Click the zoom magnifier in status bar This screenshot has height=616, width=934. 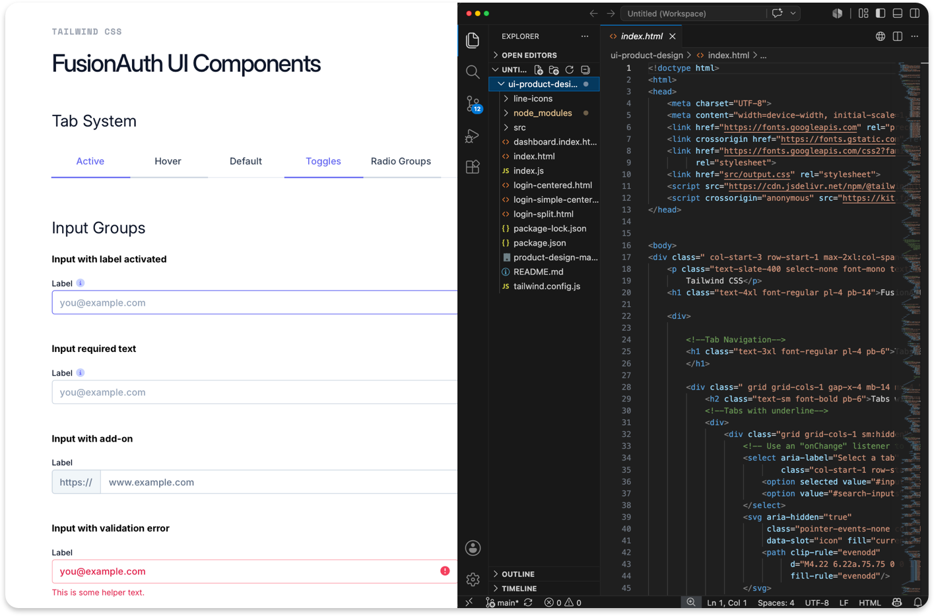[x=691, y=603]
